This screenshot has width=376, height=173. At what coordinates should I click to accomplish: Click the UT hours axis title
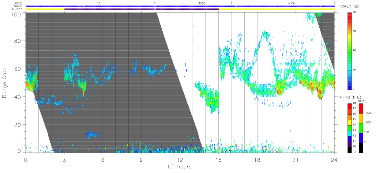click(x=179, y=167)
